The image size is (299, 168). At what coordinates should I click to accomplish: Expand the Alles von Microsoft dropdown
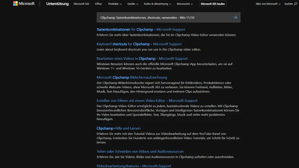(x=268, y=4)
